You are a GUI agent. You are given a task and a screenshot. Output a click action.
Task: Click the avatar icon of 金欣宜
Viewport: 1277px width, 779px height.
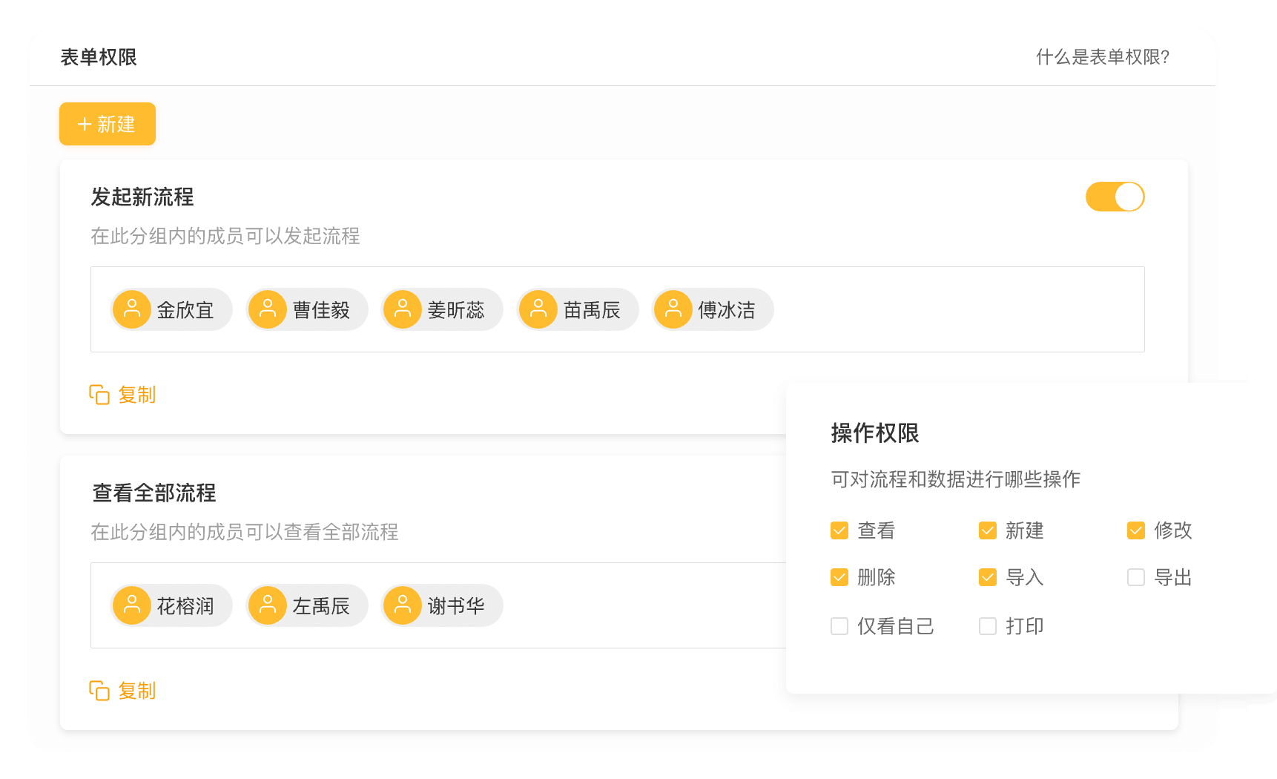pyautogui.click(x=132, y=309)
